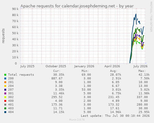Click the '90 k' y-axis tick label
The height and width of the screenshot is (123, 154).
pos(15,9)
